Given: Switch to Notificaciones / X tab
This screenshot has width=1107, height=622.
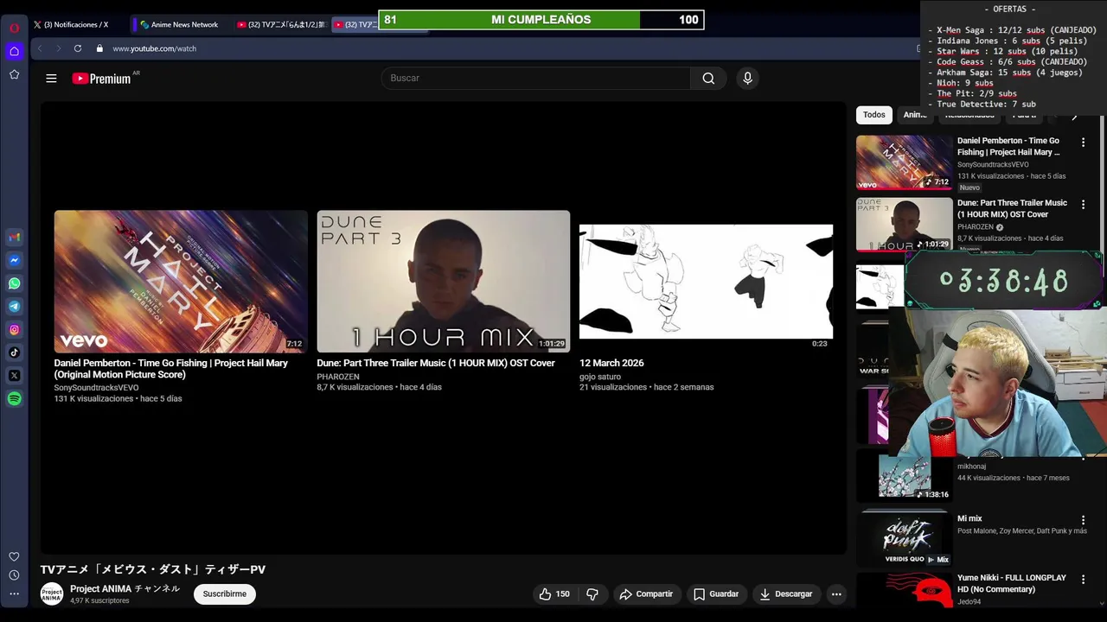Looking at the screenshot, I should 78,24.
